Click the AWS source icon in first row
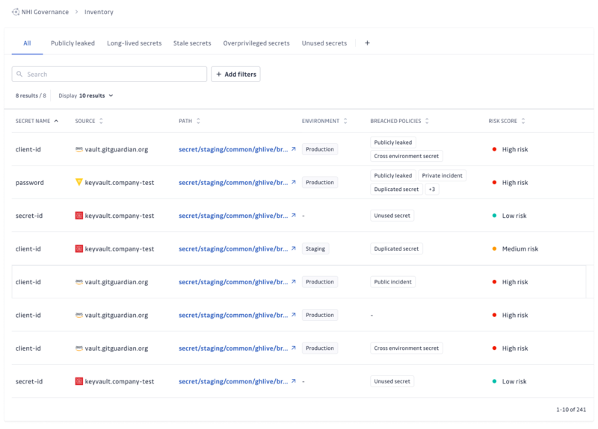The image size is (598, 429). click(x=79, y=149)
